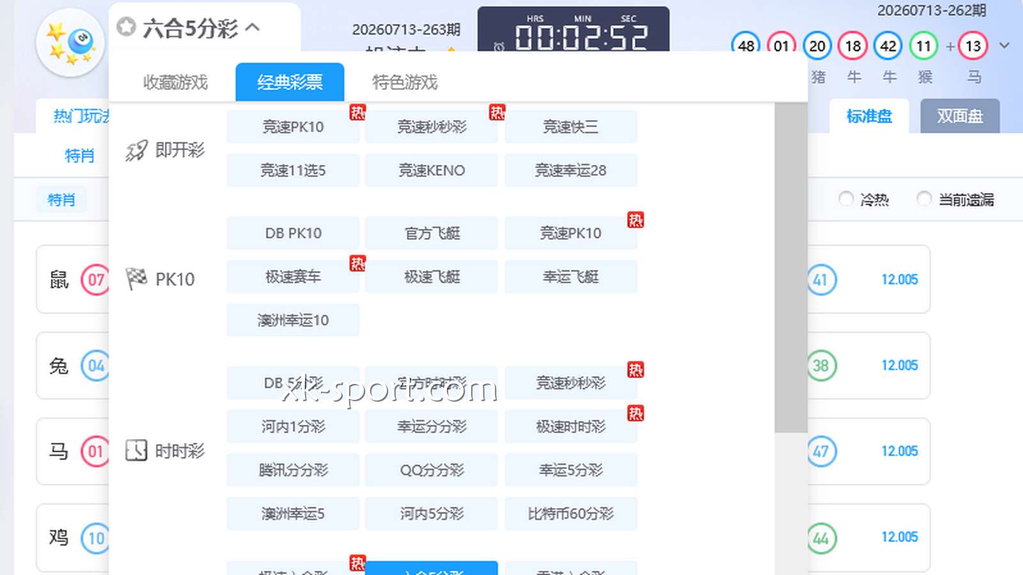Image resolution: width=1023 pixels, height=575 pixels.
Task: Open 竞速快三 game
Action: 571,126
